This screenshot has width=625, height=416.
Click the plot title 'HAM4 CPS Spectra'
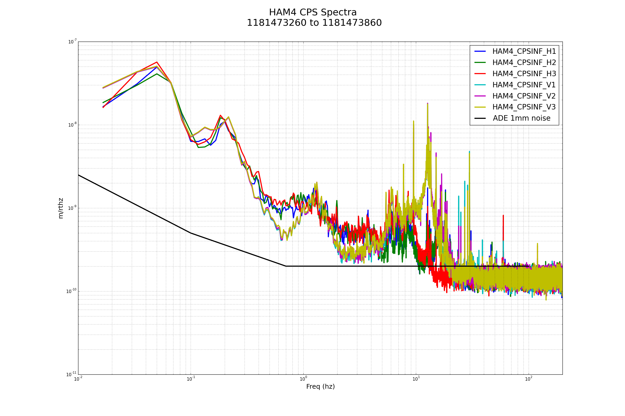point(313,13)
